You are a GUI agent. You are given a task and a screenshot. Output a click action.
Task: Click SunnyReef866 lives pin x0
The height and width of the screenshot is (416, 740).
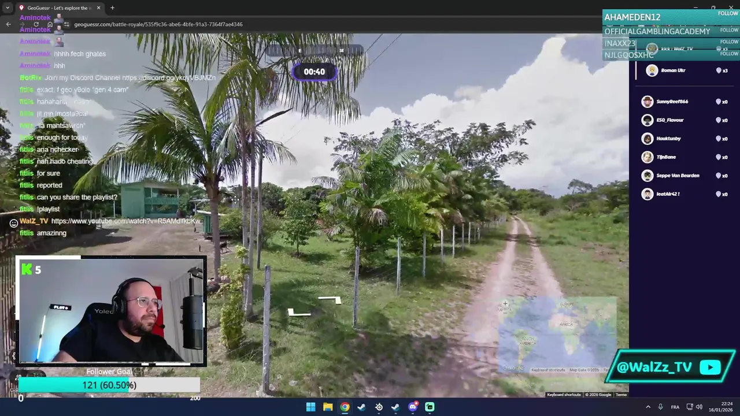(x=721, y=102)
